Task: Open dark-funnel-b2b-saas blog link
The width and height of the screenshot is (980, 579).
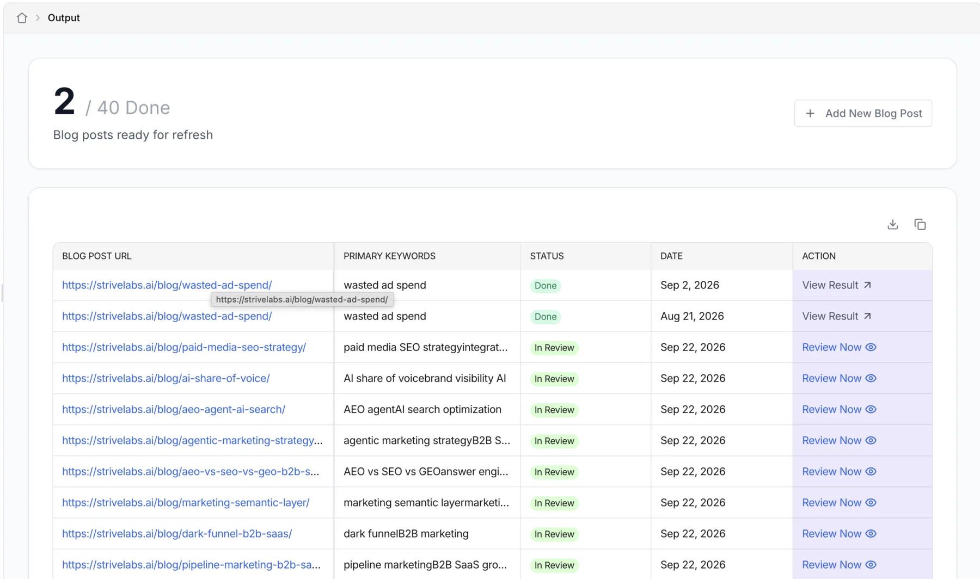Action: coord(177,533)
